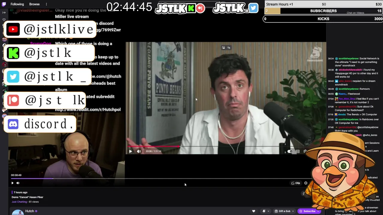Open the Just Chatting category link
Screen dimensions: 383x215
pos(19,202)
